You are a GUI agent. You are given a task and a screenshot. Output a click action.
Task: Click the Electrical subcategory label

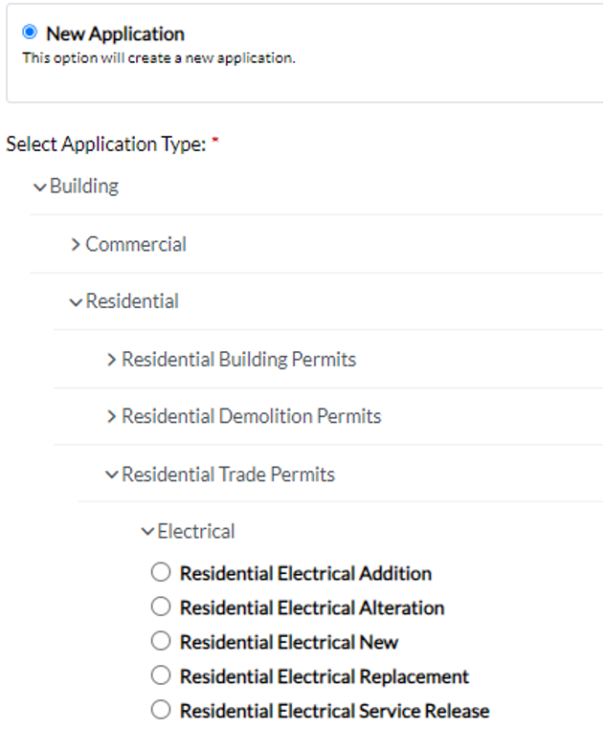[x=196, y=531]
